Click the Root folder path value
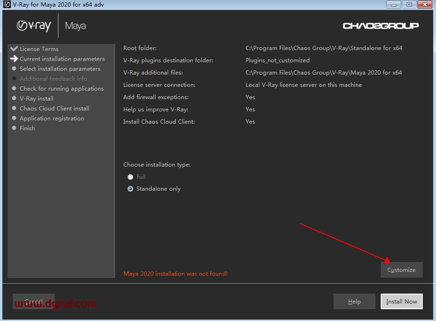Screen dimensions: 436x321 324,48
